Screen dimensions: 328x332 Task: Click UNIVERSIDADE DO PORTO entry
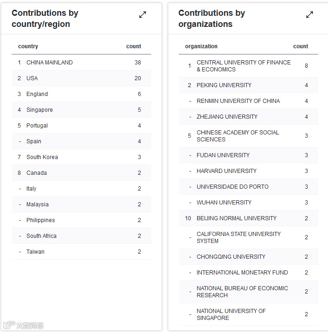232,187
